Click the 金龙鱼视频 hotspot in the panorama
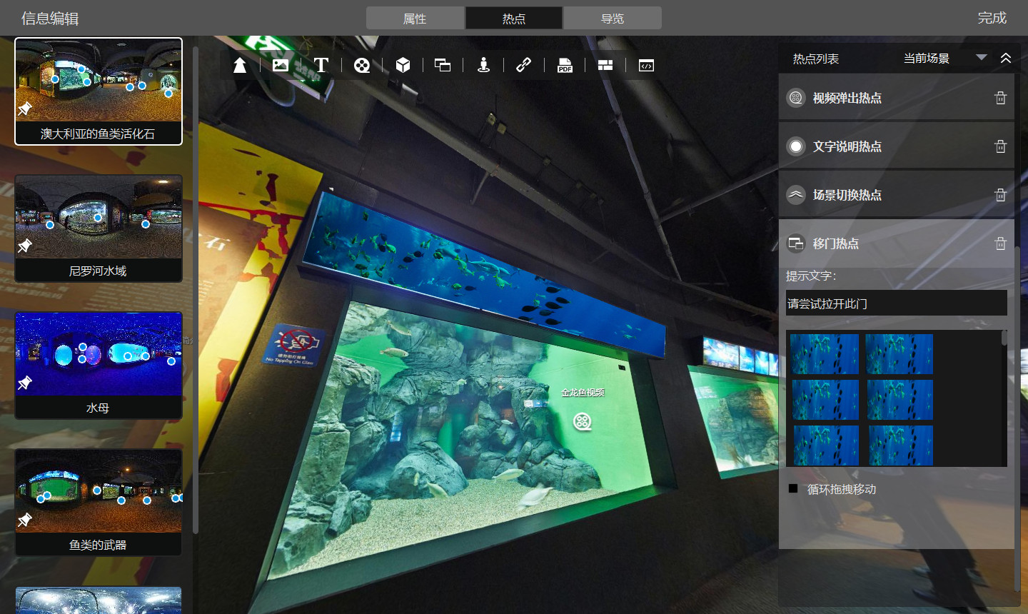 [x=583, y=422]
